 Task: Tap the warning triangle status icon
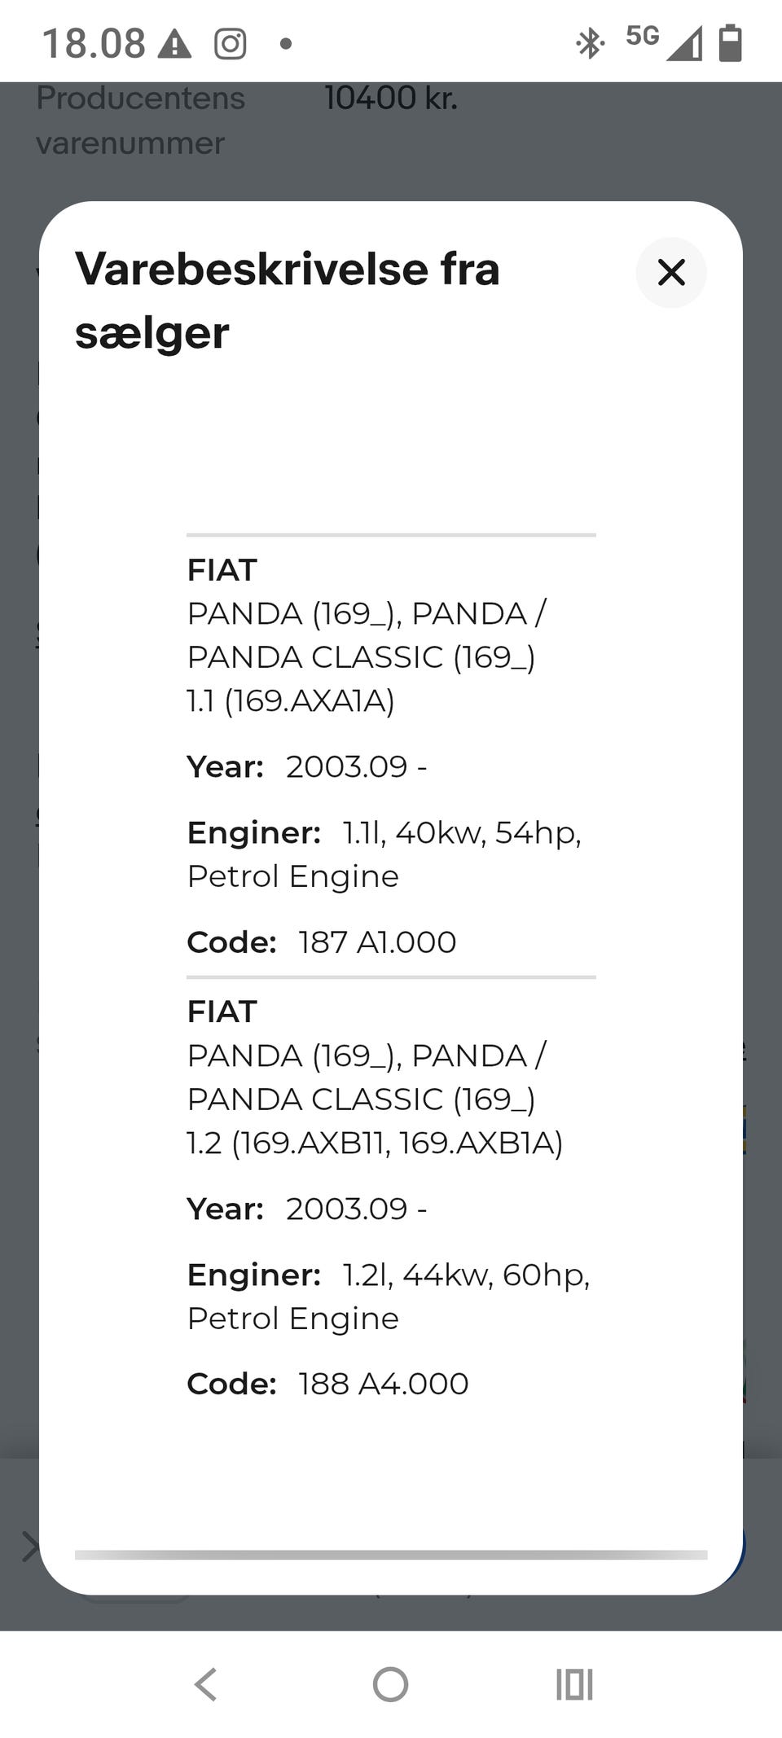click(x=174, y=44)
